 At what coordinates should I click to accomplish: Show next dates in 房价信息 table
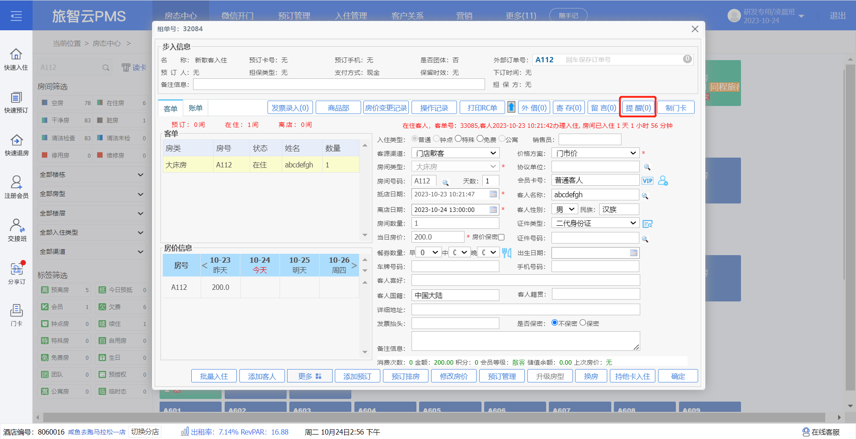(354, 265)
